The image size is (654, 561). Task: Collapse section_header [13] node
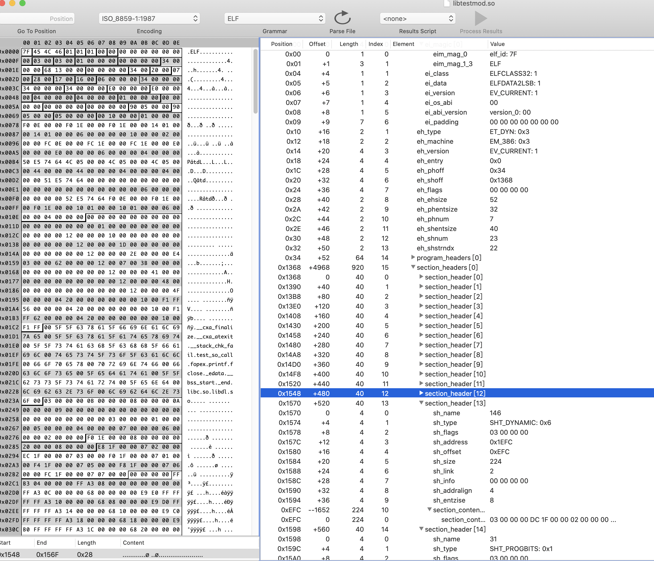(421, 403)
